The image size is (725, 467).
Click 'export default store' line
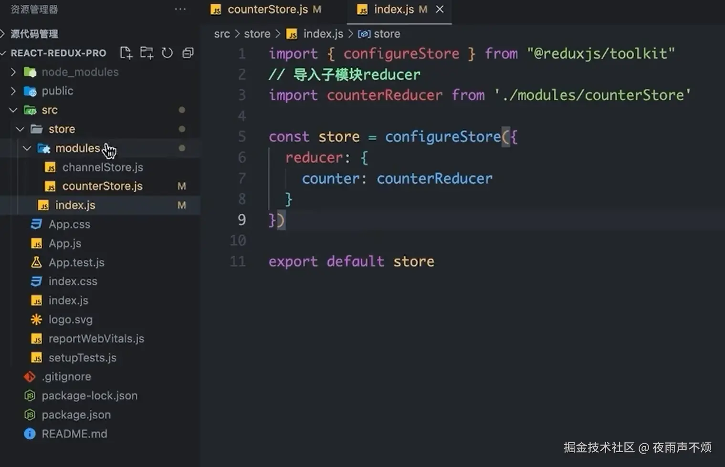[x=351, y=261]
